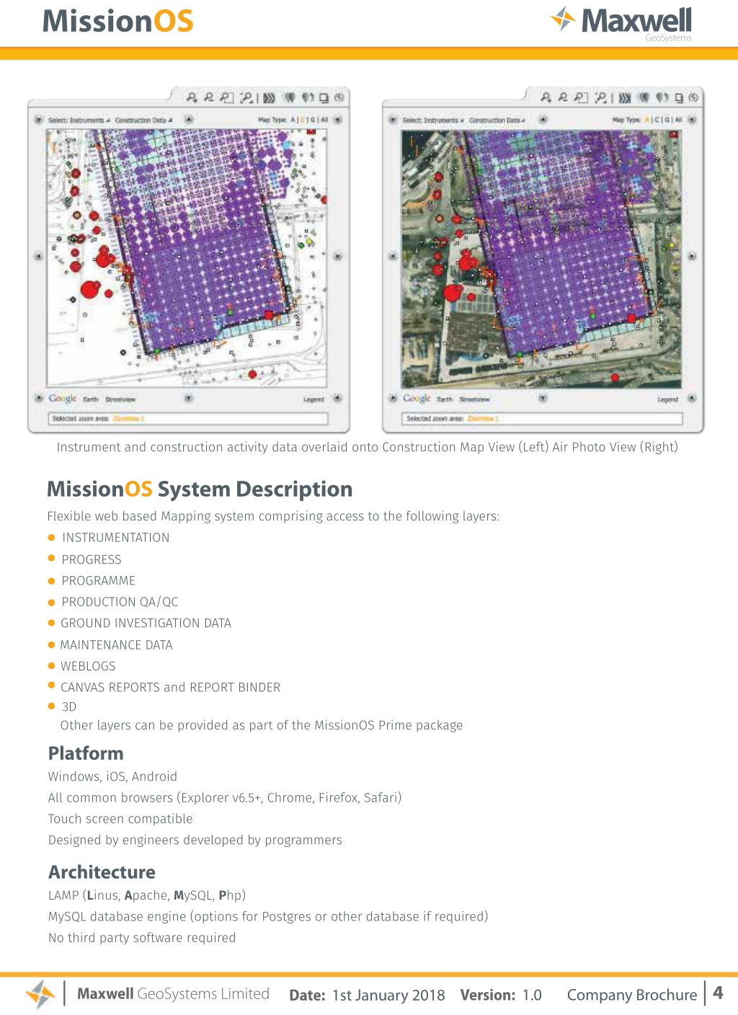The width and height of the screenshot is (738, 1015).
Task: Select the zoom box tool in right air photo panel
Action: 581,97
